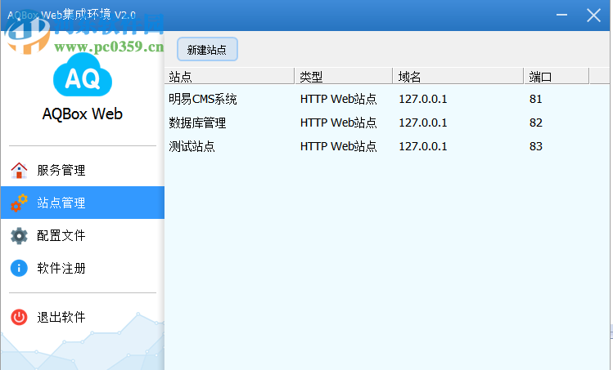Viewport: 613px width, 370px height.
Task: Sort by the 类型 column header
Action: point(344,76)
